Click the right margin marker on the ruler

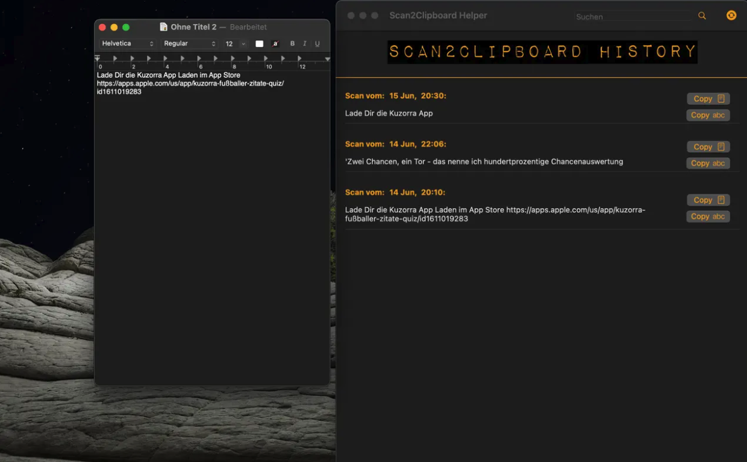click(327, 59)
